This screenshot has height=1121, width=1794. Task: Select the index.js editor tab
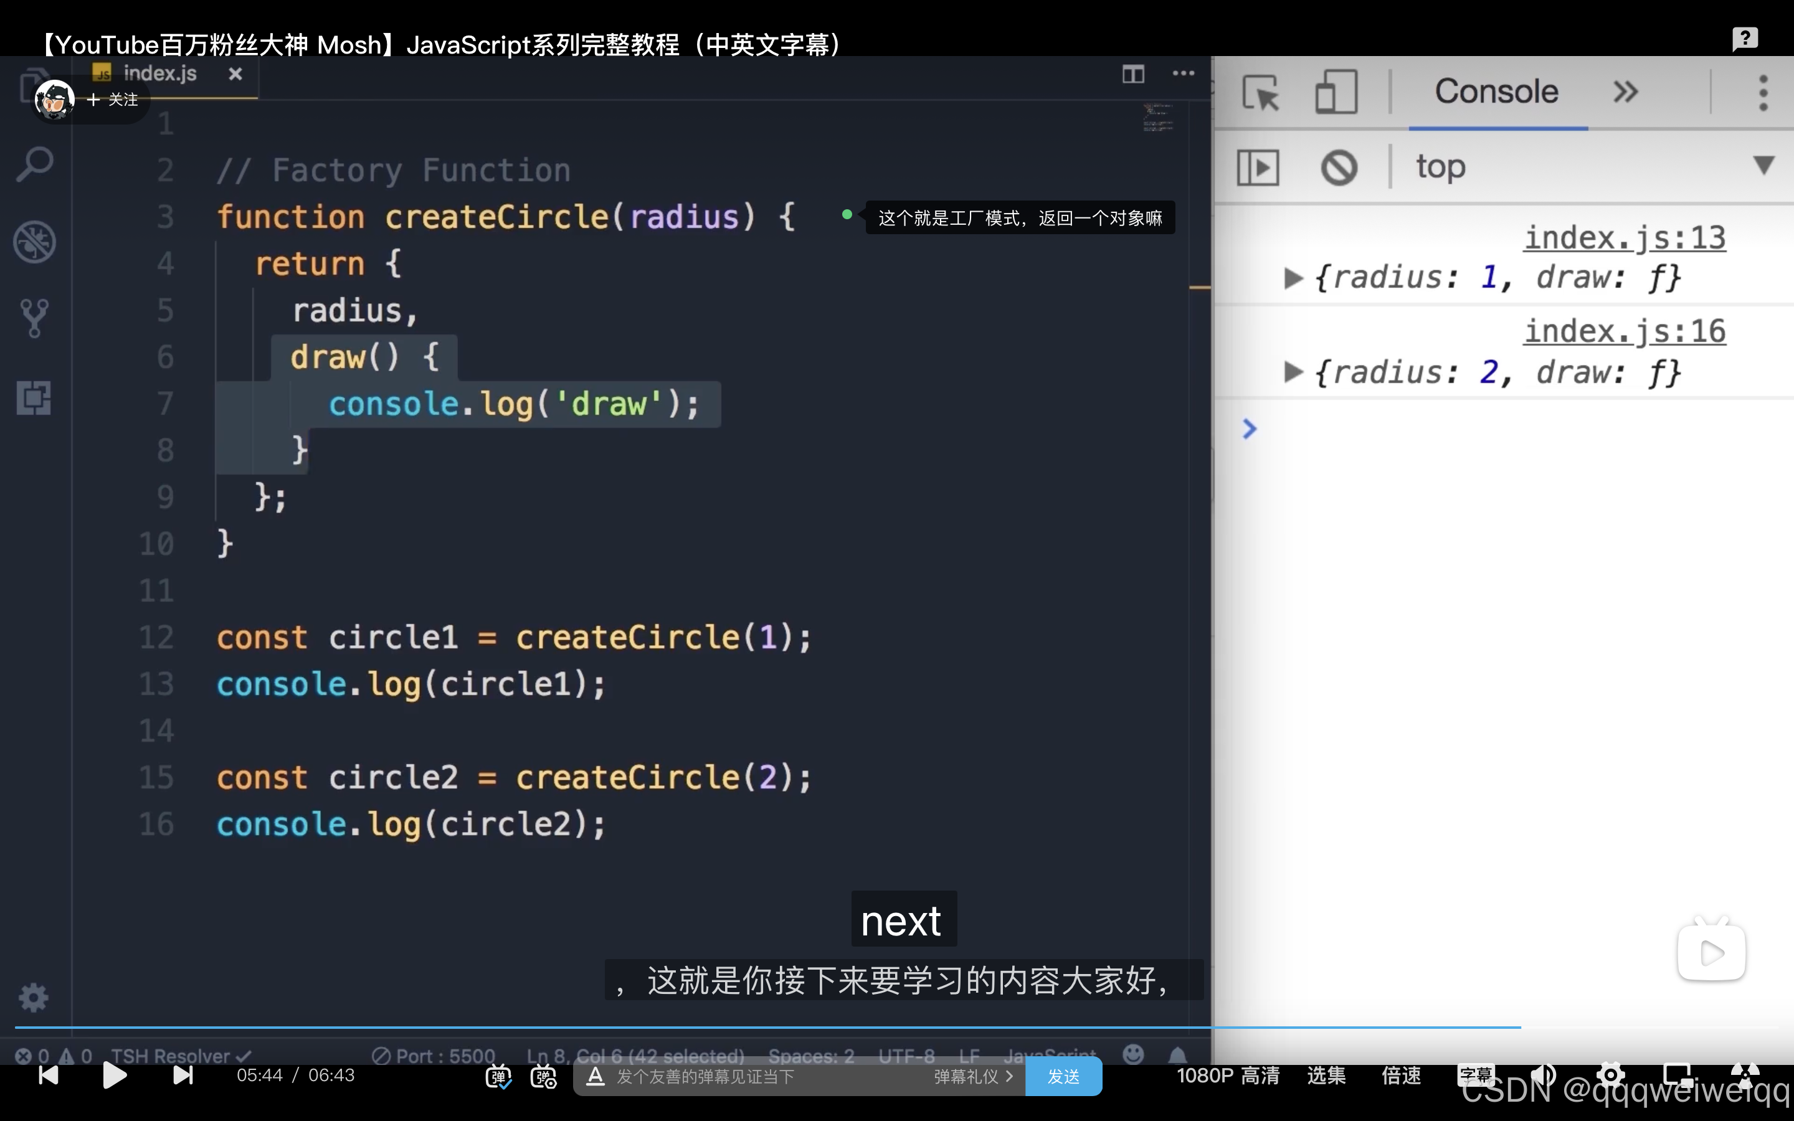pyautogui.click(x=159, y=73)
